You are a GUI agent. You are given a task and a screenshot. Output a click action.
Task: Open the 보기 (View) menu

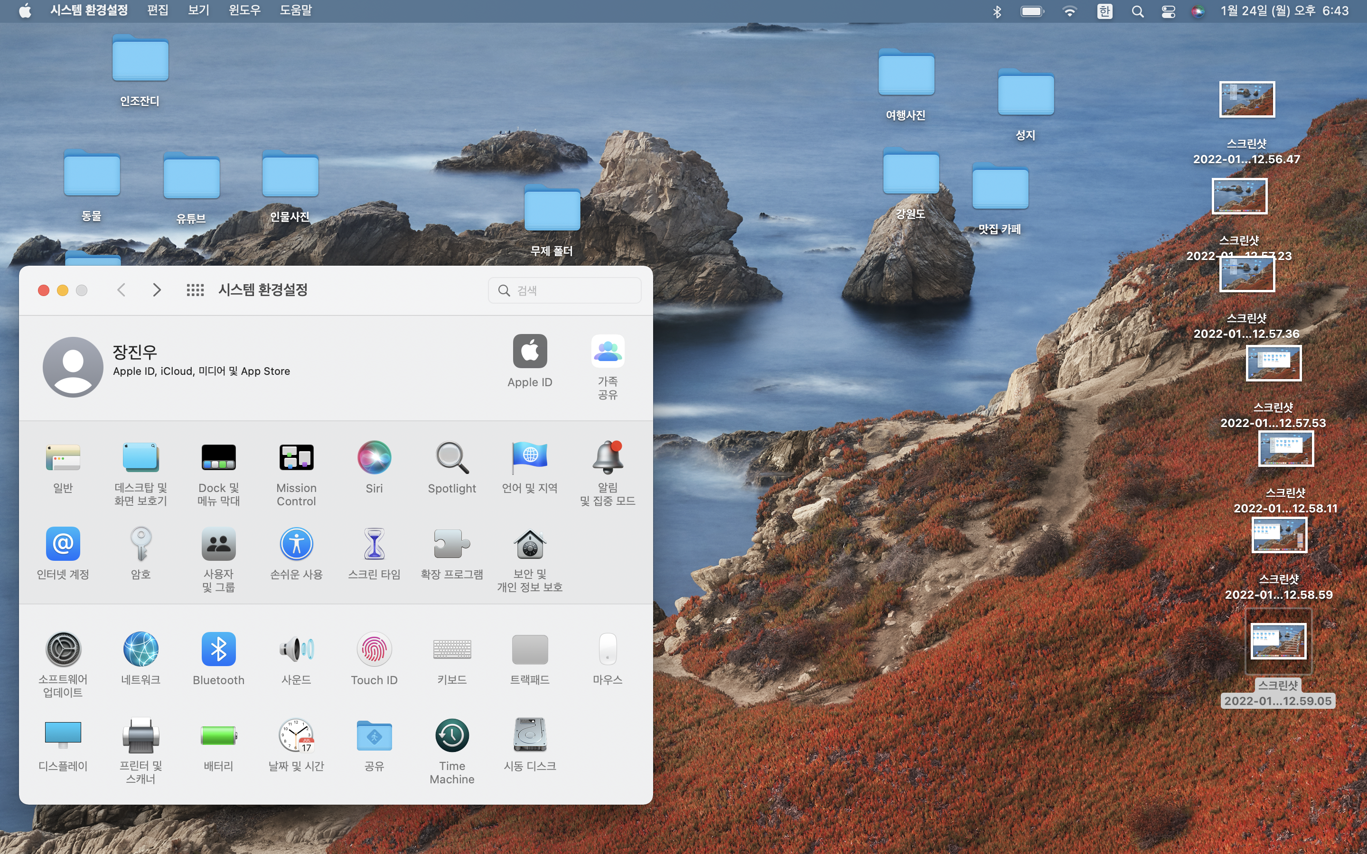[198, 11]
